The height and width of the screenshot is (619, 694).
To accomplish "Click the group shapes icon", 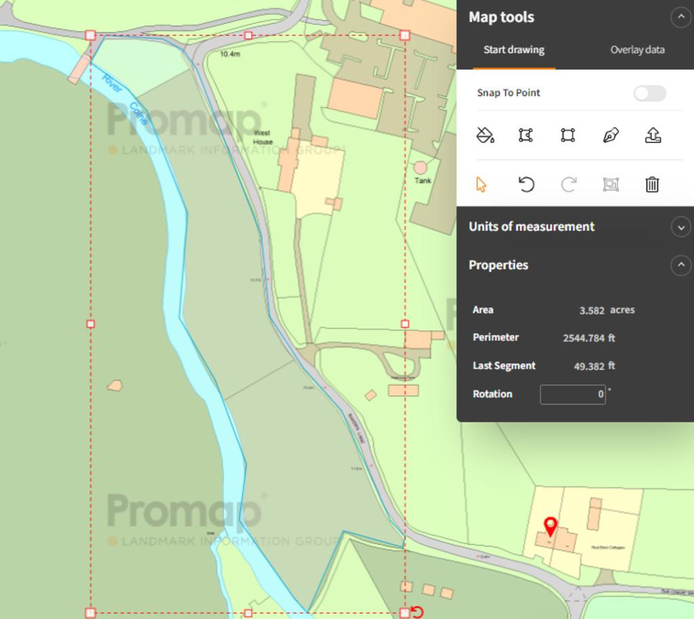I will click(x=611, y=184).
